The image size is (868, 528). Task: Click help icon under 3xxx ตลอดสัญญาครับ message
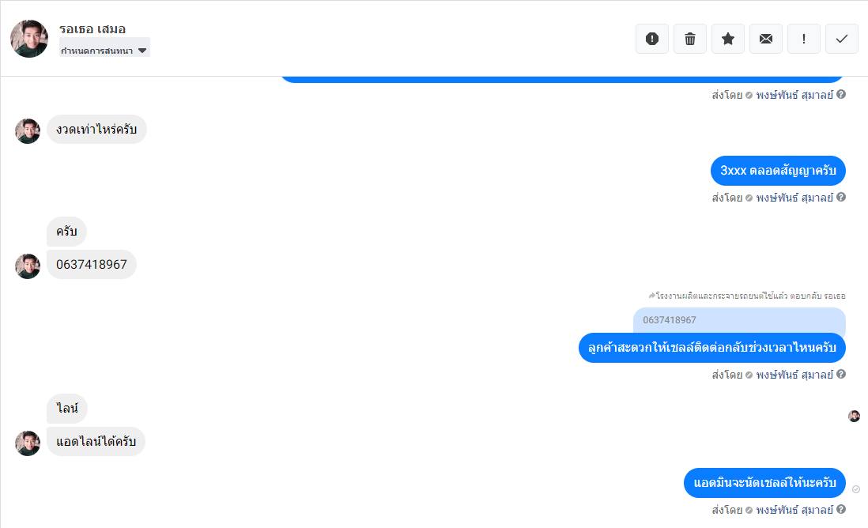tap(841, 197)
